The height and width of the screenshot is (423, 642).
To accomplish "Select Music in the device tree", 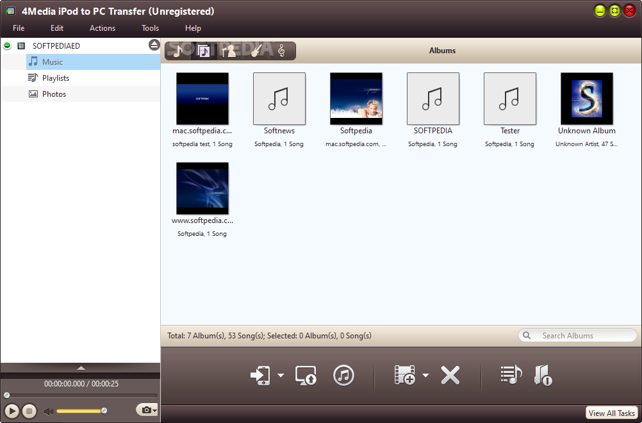I will point(94,62).
